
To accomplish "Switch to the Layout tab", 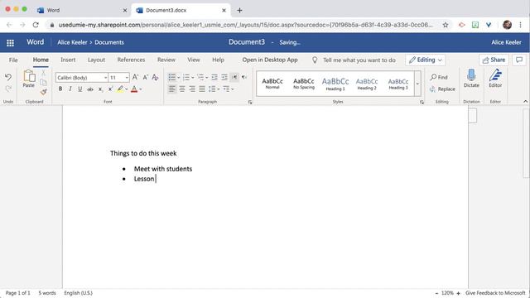I will click(x=96, y=60).
